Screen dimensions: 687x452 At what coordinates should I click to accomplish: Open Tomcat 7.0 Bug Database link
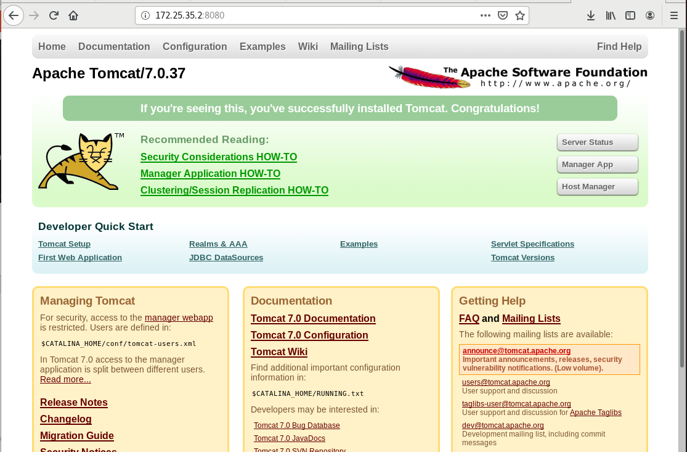296,425
